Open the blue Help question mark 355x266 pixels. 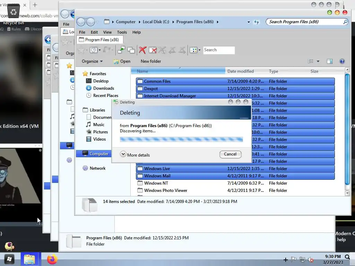pyautogui.click(x=342, y=61)
